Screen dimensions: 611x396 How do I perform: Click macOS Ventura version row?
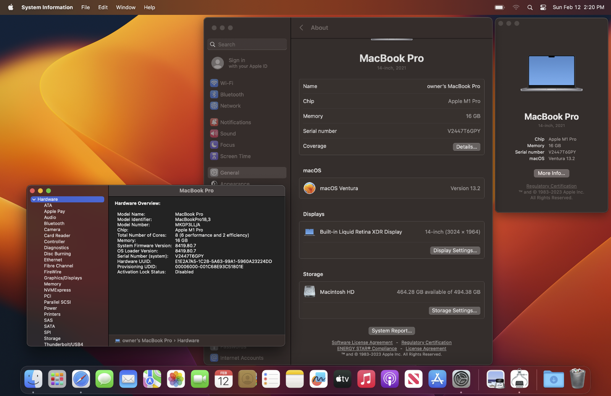pos(391,188)
